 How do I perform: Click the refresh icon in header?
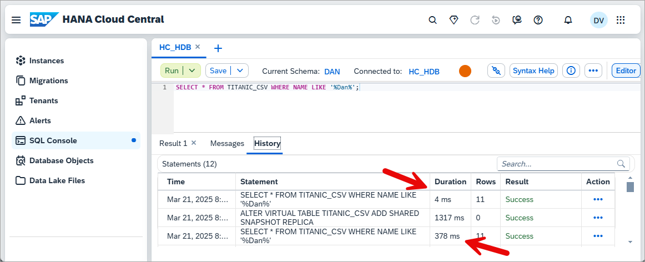[x=475, y=20]
